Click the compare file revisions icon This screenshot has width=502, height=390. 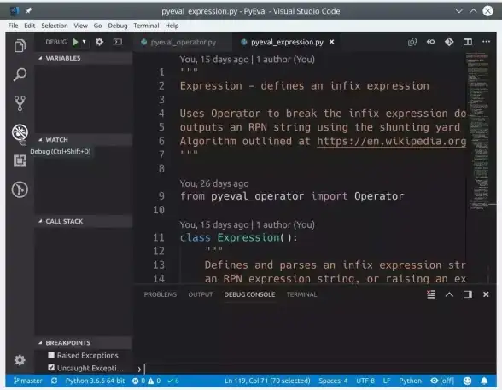pyautogui.click(x=412, y=42)
